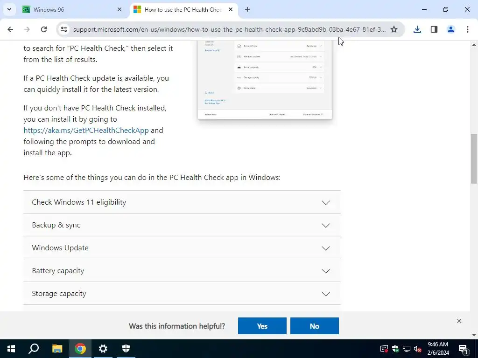Bookmark this page with the star
478x358 pixels.
point(394,29)
